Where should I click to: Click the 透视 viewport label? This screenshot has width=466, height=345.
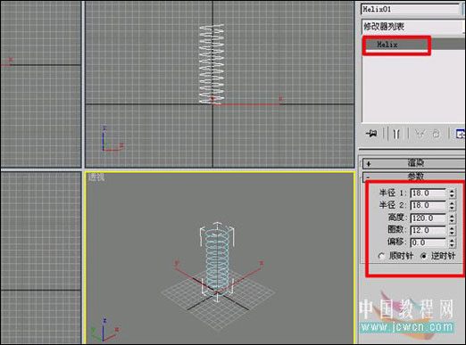click(x=96, y=177)
